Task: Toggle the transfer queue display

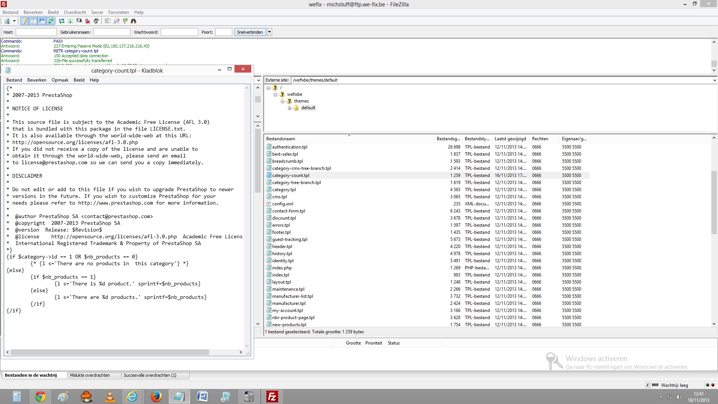Action: pos(50,21)
